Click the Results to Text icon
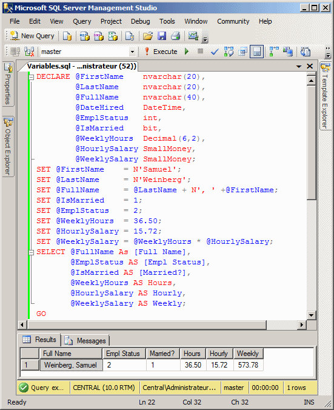334x410 pixels. [x=306, y=52]
